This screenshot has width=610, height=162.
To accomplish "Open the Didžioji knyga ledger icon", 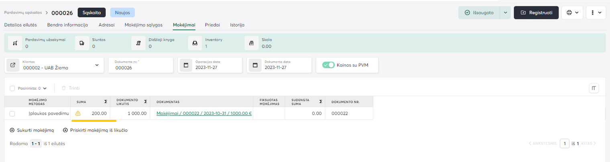I will [x=138, y=43].
